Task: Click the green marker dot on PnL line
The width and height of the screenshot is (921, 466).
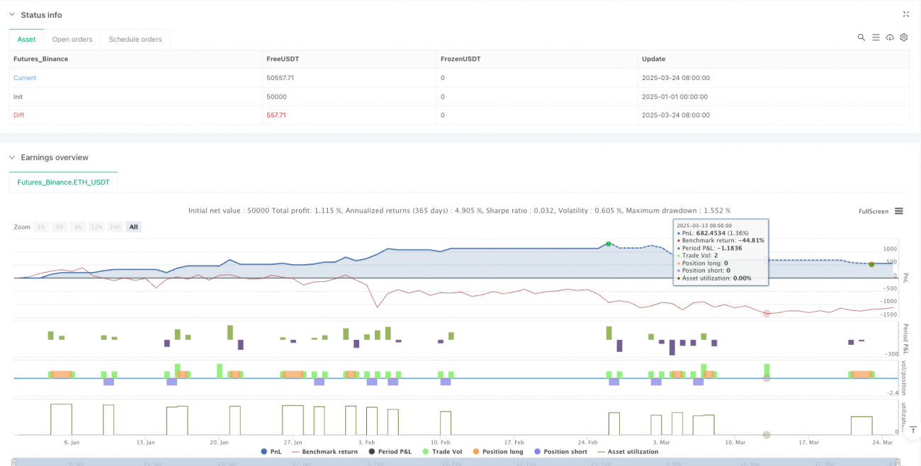Action: tap(607, 244)
